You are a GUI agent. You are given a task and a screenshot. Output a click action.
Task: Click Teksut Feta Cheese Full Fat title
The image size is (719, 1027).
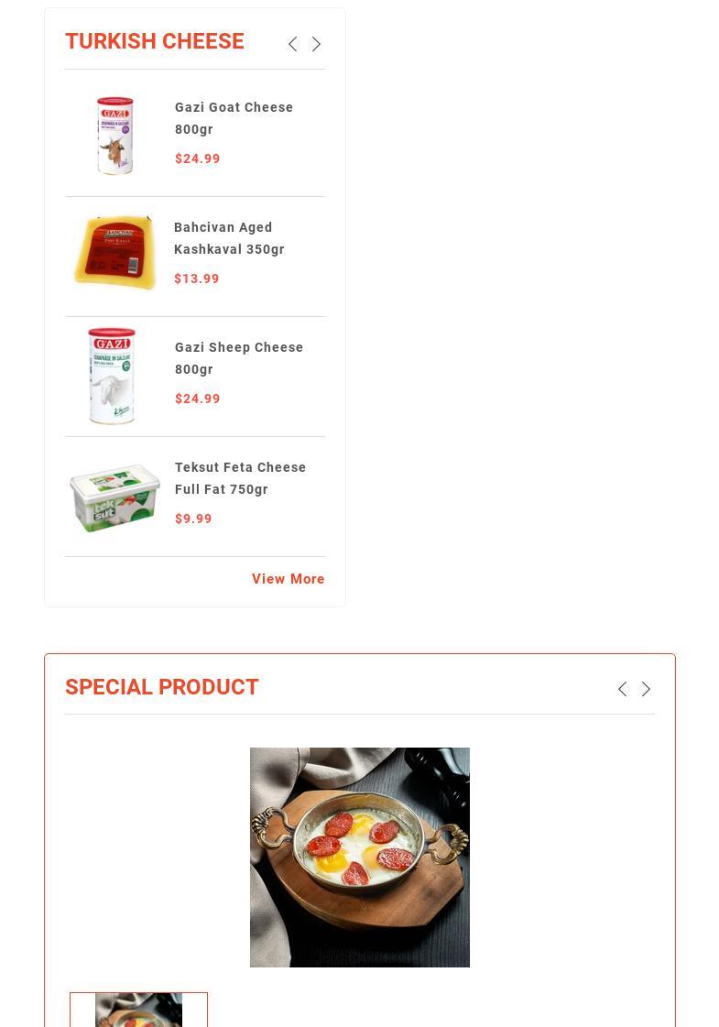click(240, 478)
